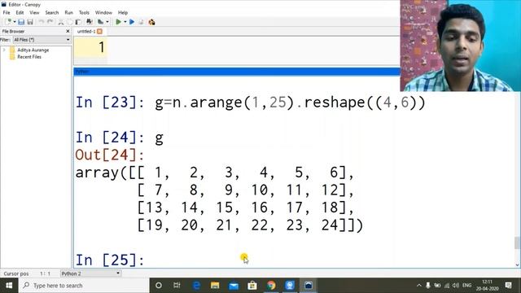Click the In [25] prompt line
The image size is (521, 293).
click(x=110, y=260)
